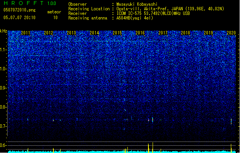Click receiver text ICOM IC-575 53.7492 MHz USB
Viewport: 240px width, 153px height.
click(153, 13)
